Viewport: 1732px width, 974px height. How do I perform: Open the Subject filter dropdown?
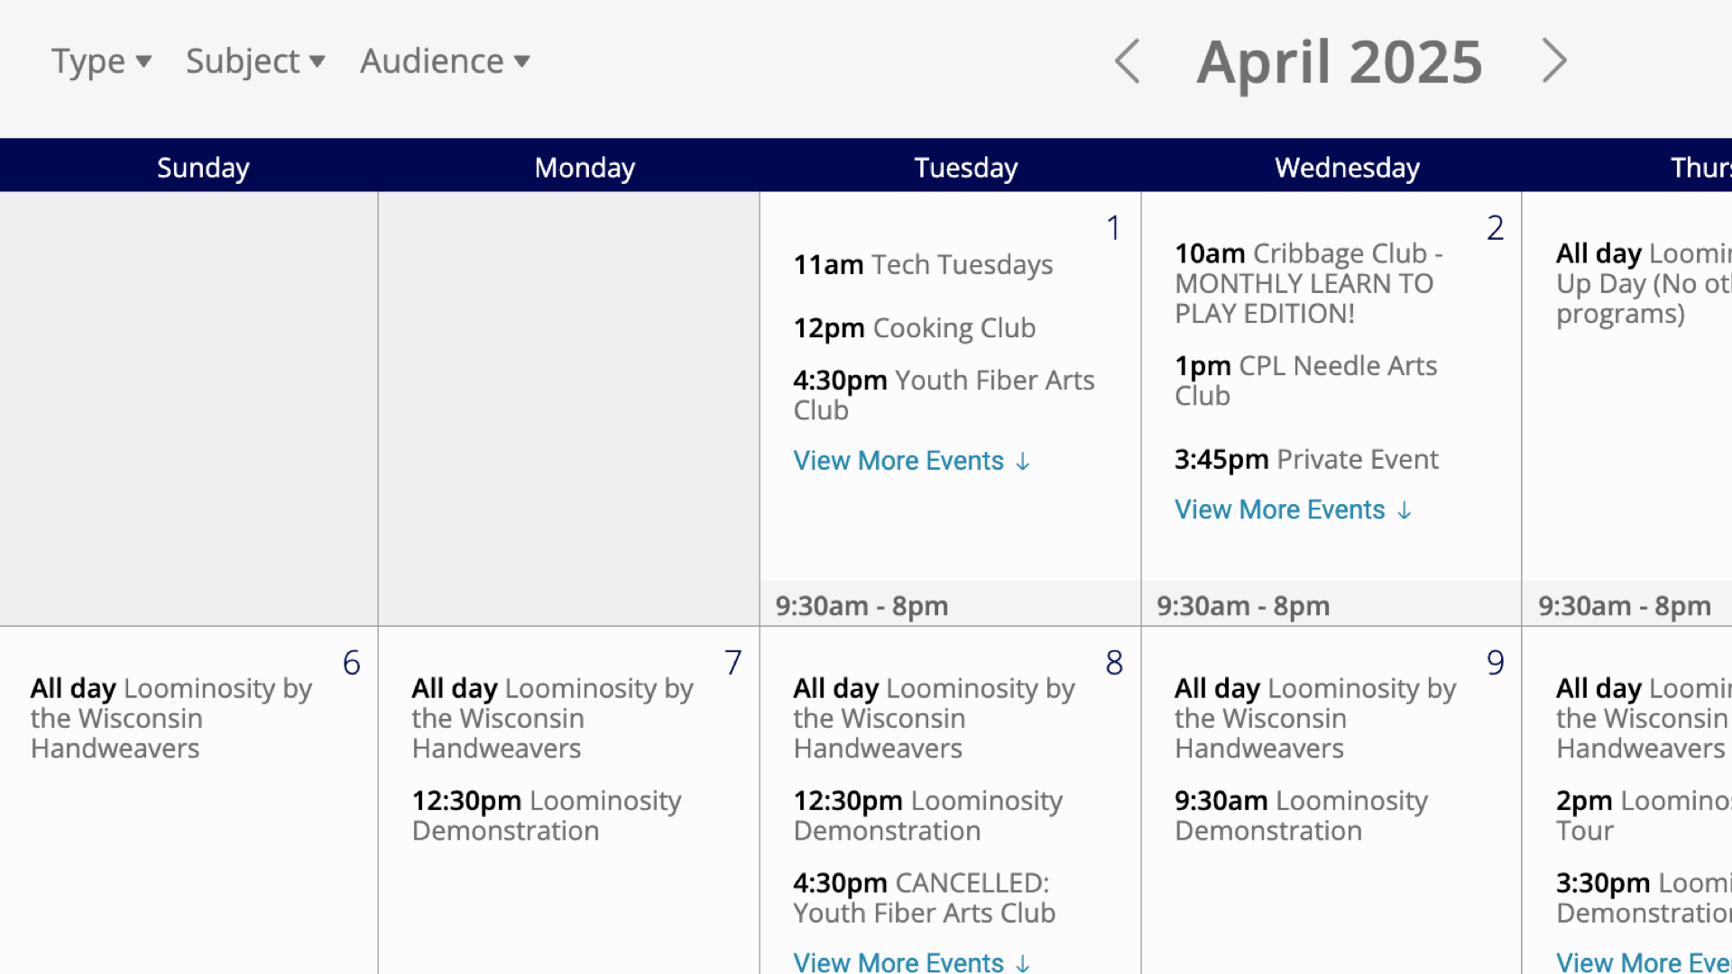(255, 60)
